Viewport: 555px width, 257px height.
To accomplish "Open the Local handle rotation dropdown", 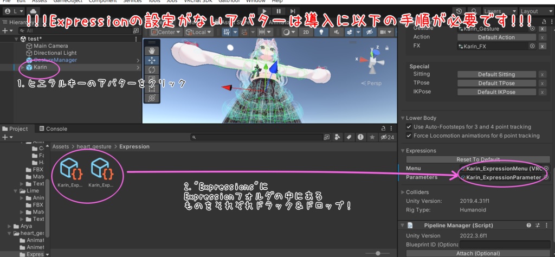I will [x=198, y=32].
